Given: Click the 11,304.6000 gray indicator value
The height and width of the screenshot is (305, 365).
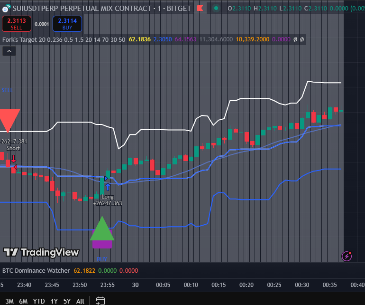Looking at the screenshot, I should click(x=216, y=39).
